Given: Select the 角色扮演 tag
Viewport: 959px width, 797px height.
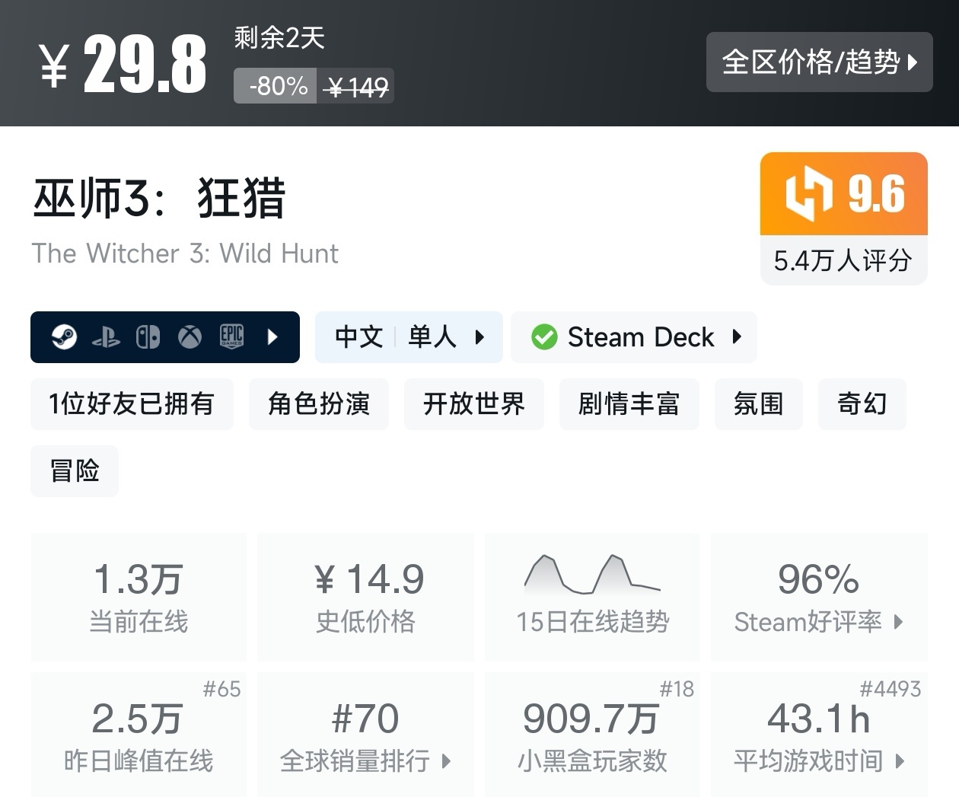Looking at the screenshot, I should pos(318,404).
